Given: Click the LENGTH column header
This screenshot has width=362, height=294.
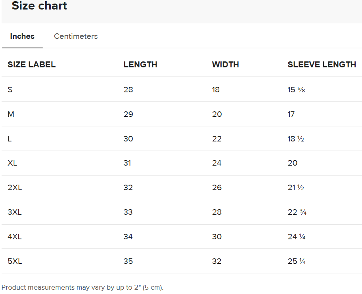Looking at the screenshot, I should (x=140, y=65).
